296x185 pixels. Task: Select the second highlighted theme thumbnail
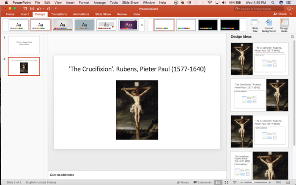[41, 25]
